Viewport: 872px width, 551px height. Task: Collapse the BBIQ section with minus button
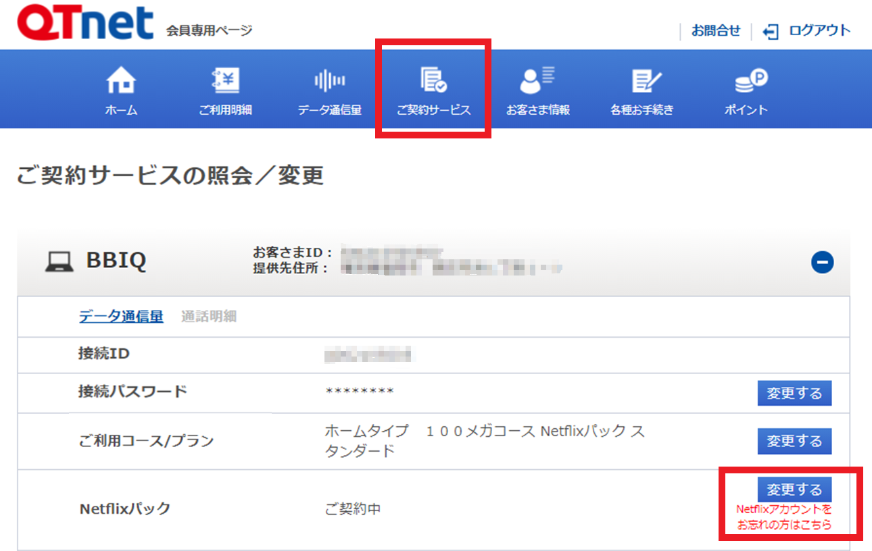(823, 263)
